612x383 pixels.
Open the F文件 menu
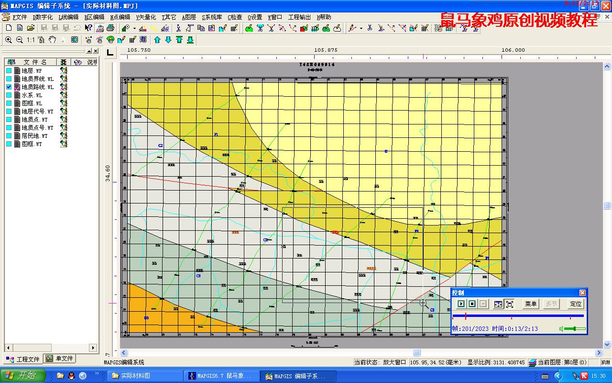[x=20, y=17]
